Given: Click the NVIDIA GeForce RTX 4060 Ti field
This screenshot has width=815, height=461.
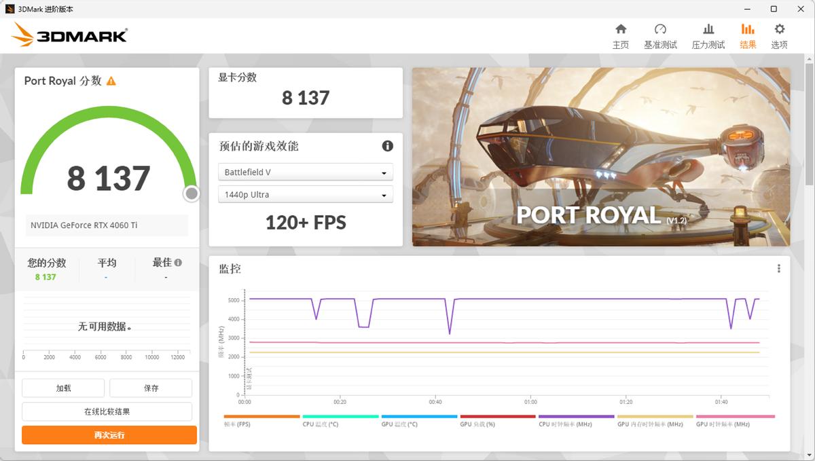Looking at the screenshot, I should 106,225.
